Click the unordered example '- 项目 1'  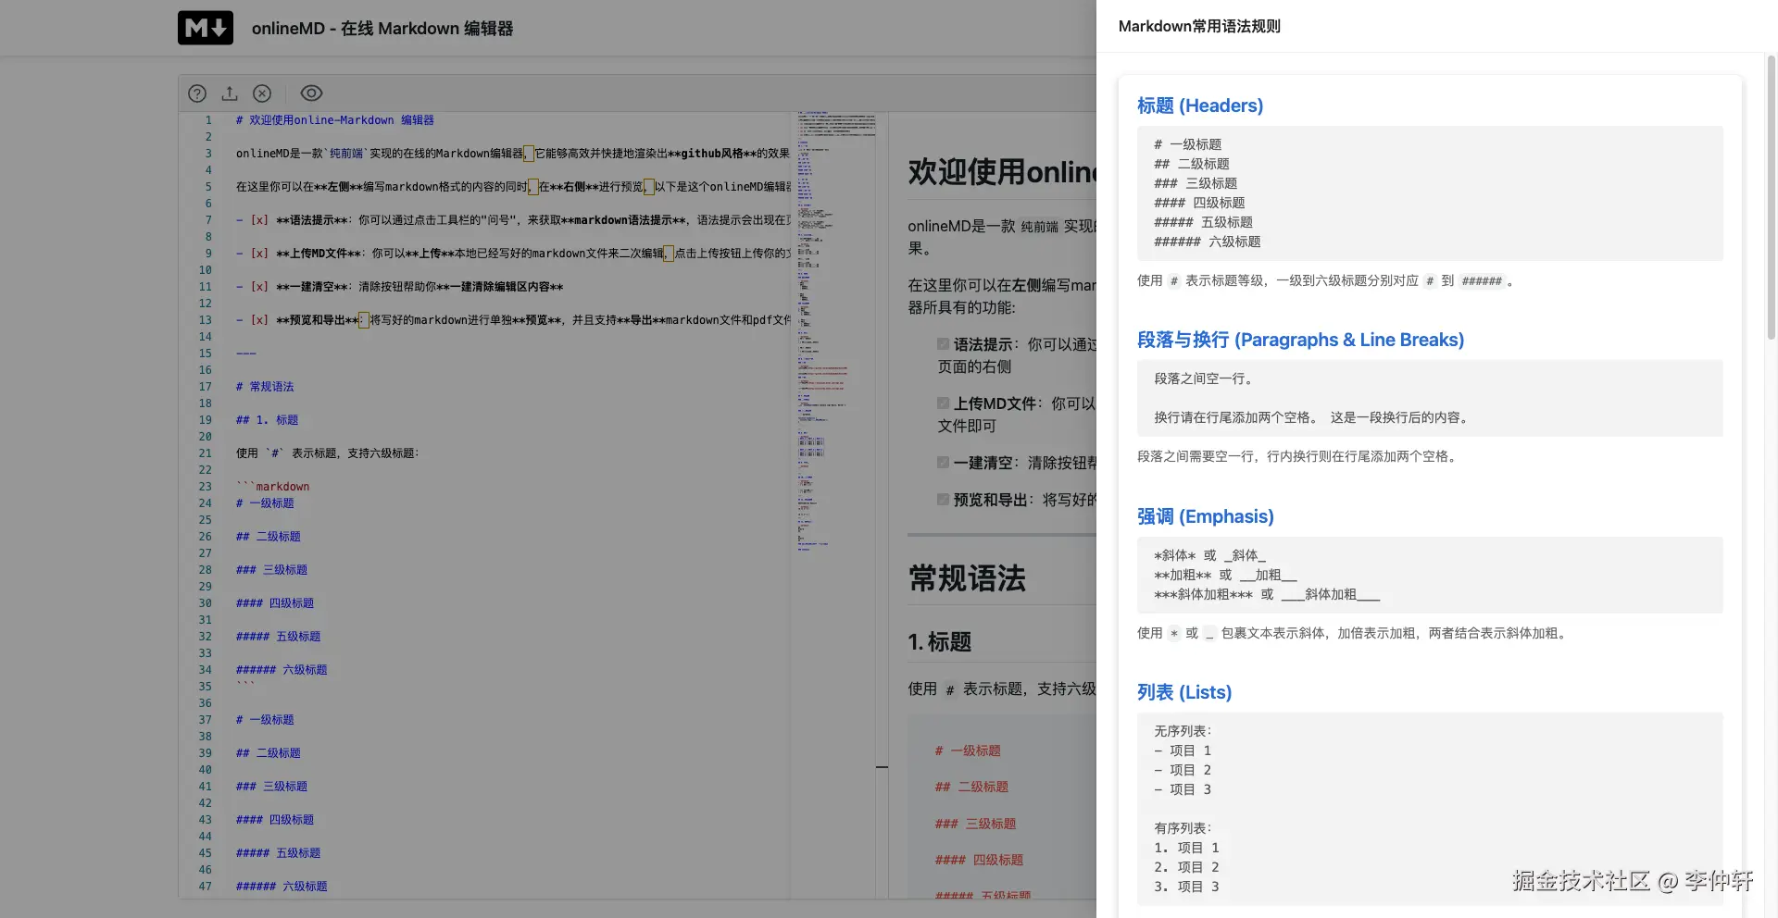click(1183, 751)
